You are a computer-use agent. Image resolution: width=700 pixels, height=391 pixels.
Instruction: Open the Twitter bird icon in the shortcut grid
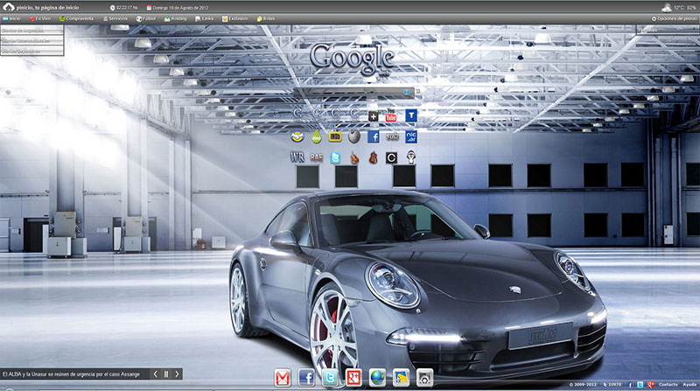(334, 157)
